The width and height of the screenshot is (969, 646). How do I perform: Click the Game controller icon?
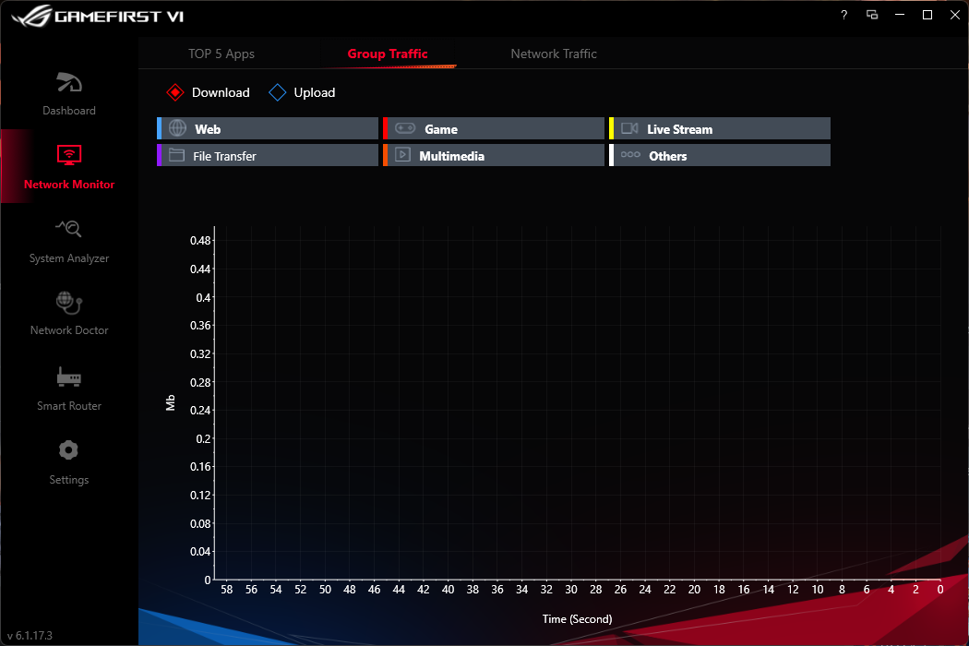click(x=405, y=128)
